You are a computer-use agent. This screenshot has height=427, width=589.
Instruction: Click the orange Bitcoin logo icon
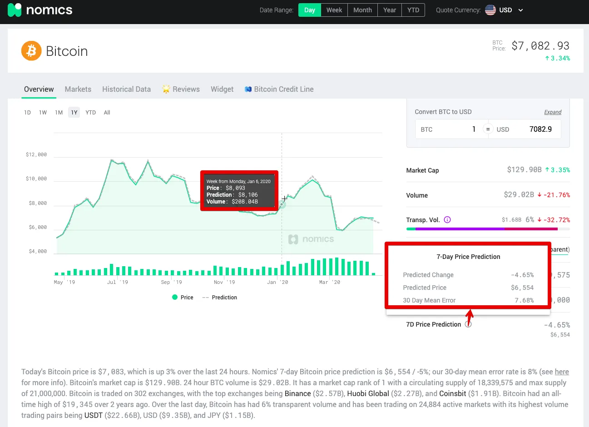(x=31, y=51)
